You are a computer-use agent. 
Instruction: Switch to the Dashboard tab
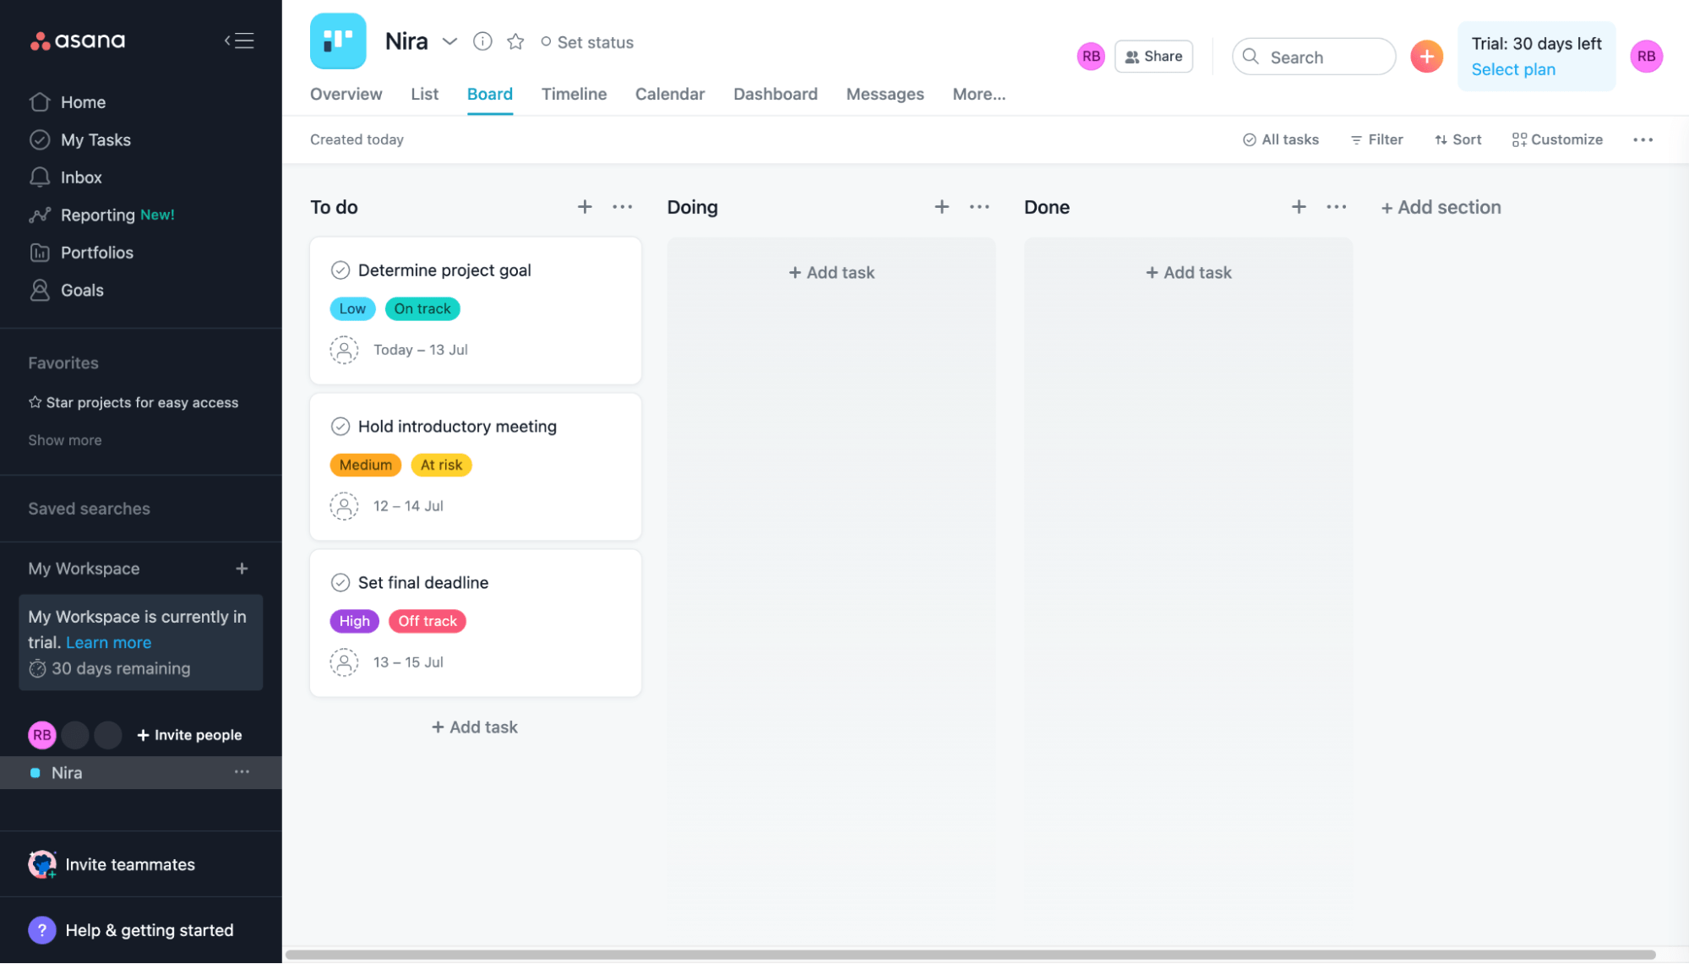click(x=775, y=95)
